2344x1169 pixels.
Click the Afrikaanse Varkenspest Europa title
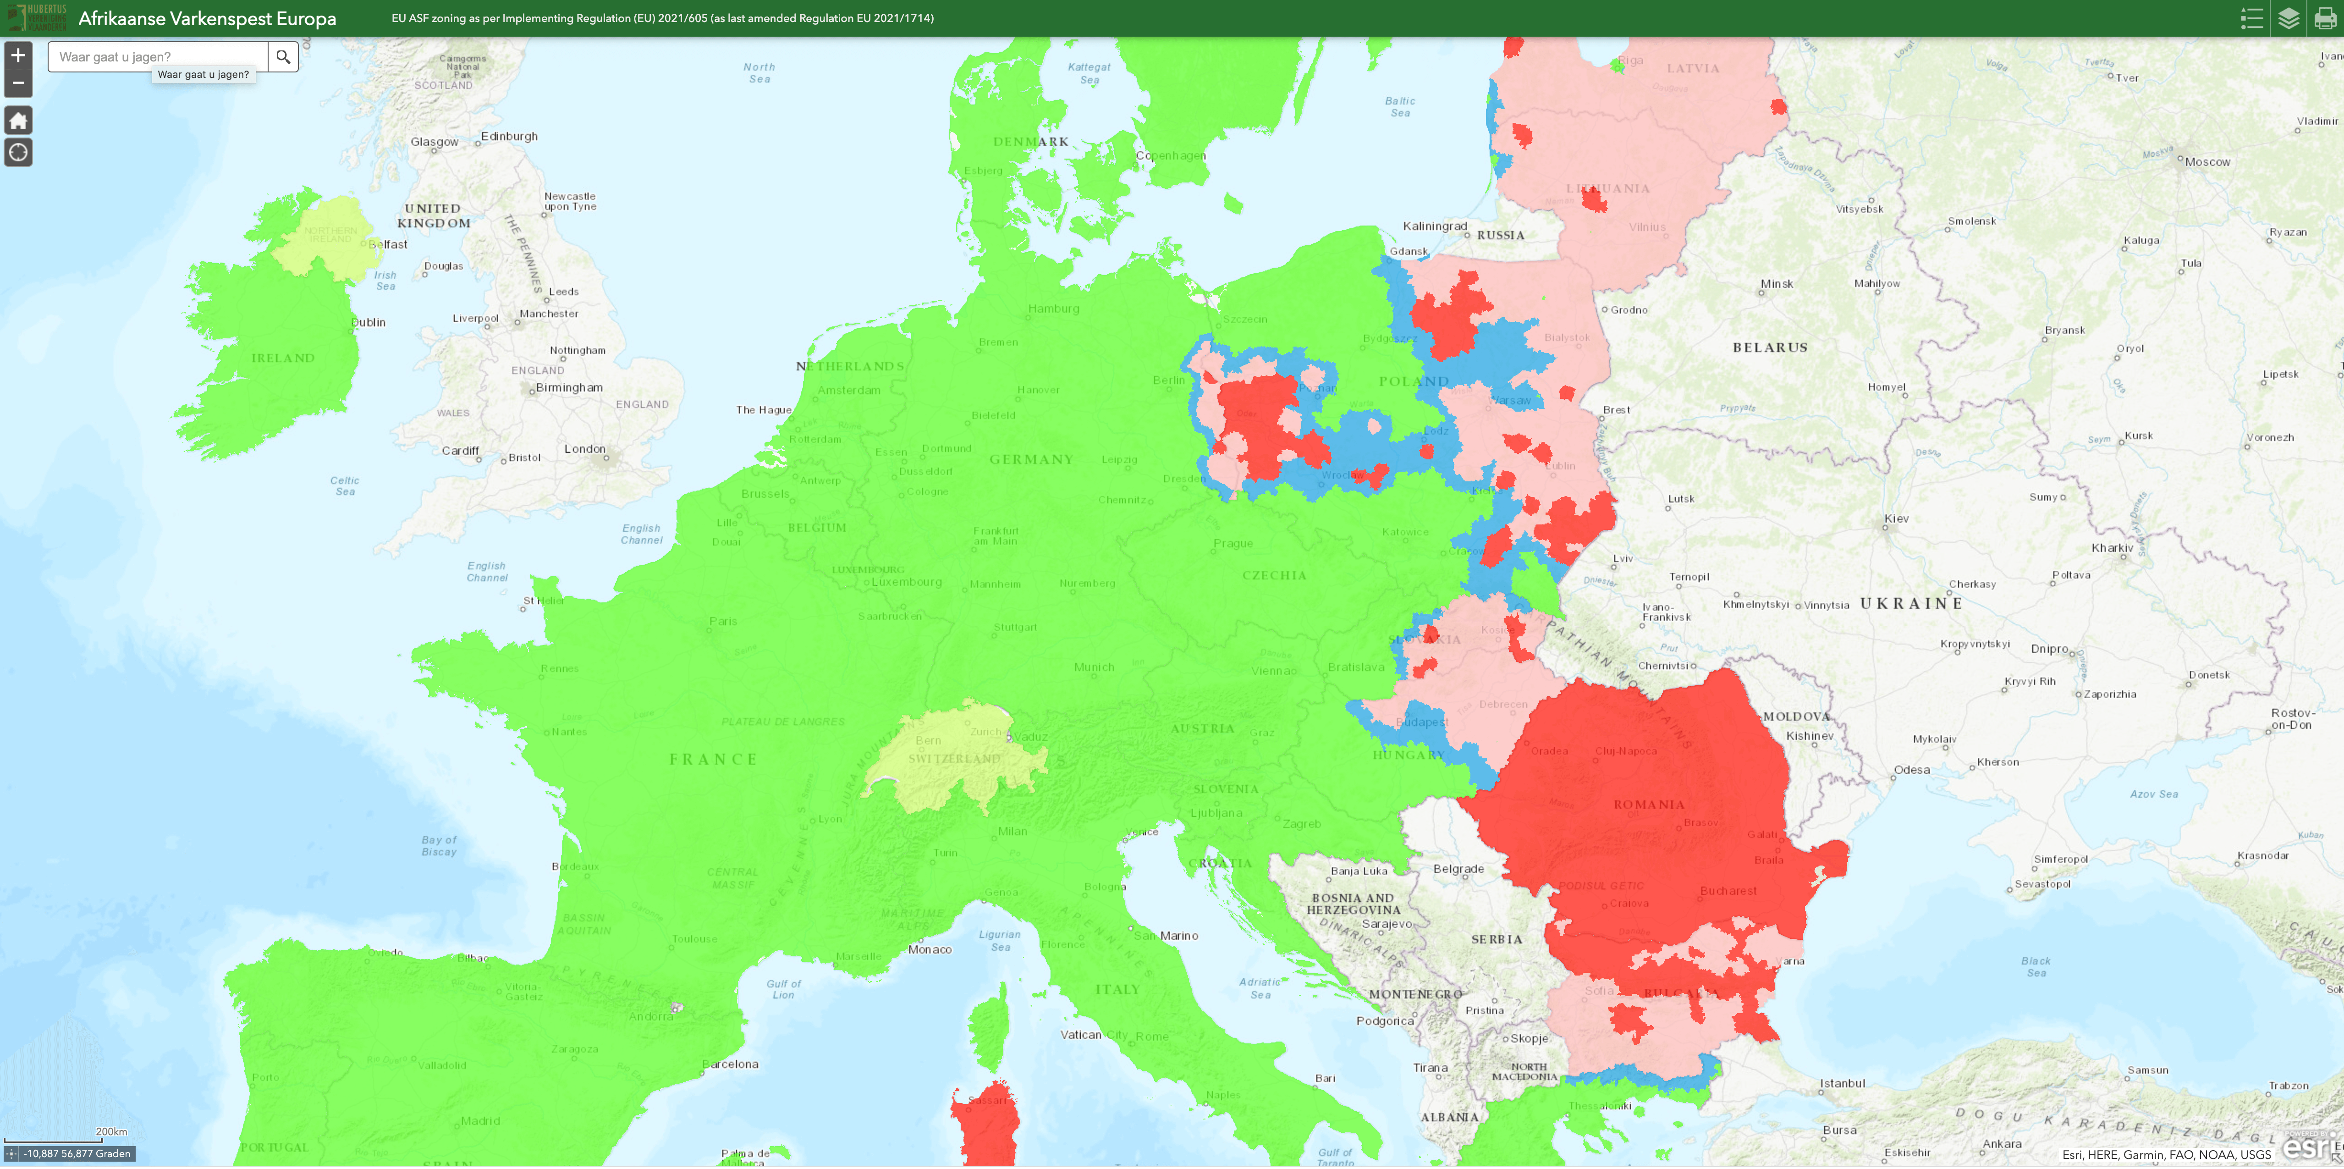click(x=208, y=18)
